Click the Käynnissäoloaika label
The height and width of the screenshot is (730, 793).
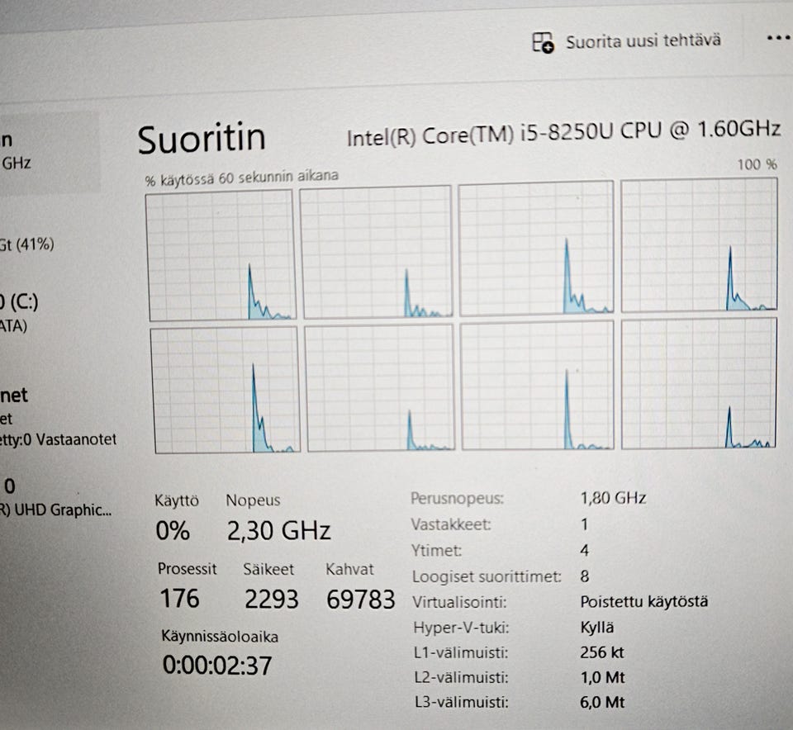click(220, 636)
